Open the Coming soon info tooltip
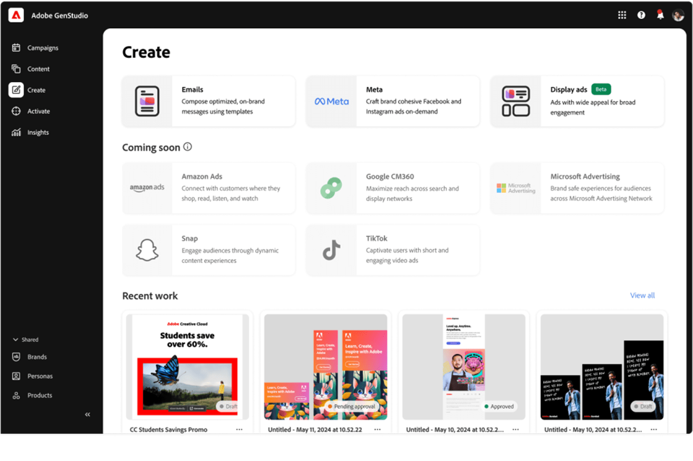This screenshot has width=693, height=461. click(x=188, y=147)
